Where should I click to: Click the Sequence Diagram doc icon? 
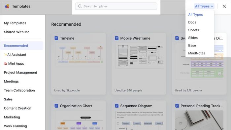click(117, 106)
